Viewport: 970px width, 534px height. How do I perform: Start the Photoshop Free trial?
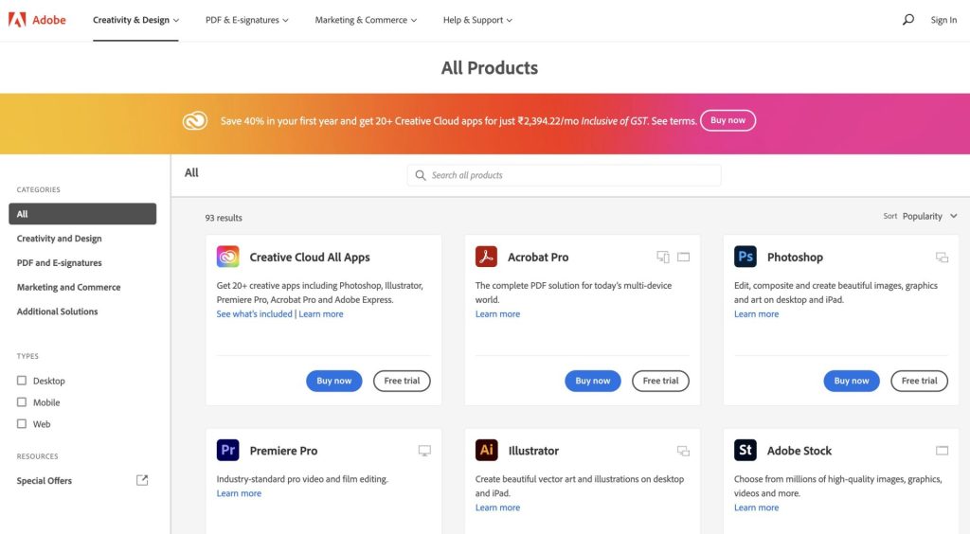(919, 381)
